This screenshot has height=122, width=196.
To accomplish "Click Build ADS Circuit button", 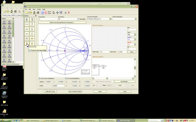I will tap(50, 91).
